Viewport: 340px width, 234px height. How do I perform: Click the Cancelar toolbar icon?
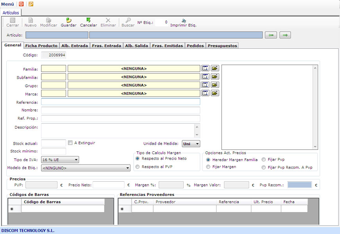88,20
